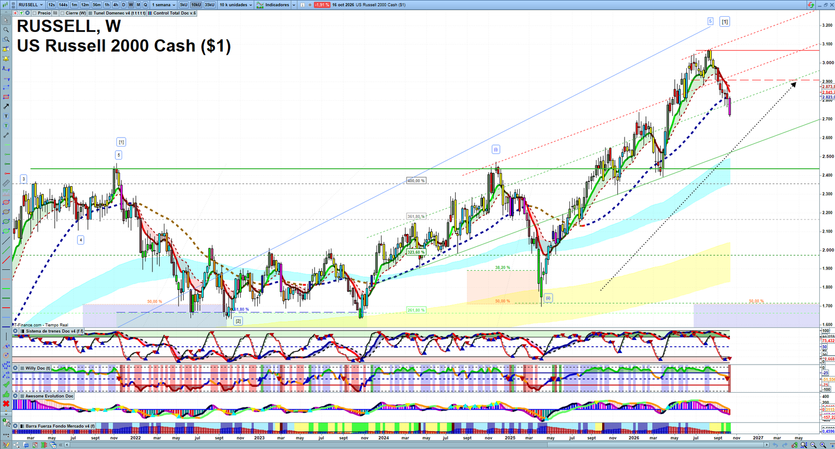
Task: Click the Awesome Evolution Doc color square
Action: point(22,396)
